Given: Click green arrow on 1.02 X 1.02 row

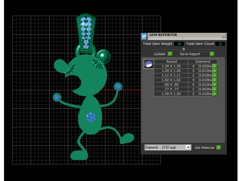Looking at the screenshot, I should [215, 80].
